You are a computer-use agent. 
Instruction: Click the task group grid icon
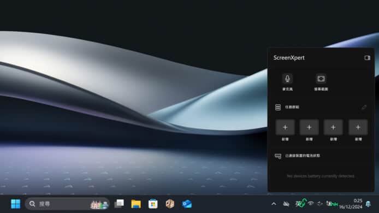point(278,107)
